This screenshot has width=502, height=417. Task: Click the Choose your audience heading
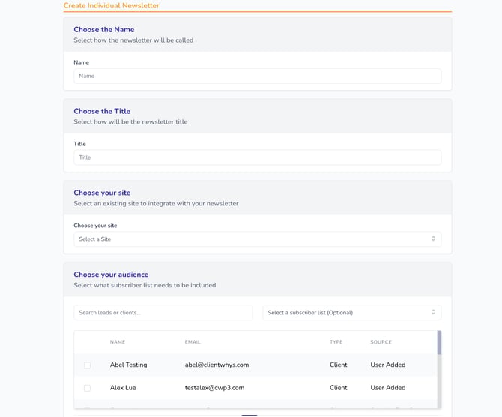pos(111,274)
